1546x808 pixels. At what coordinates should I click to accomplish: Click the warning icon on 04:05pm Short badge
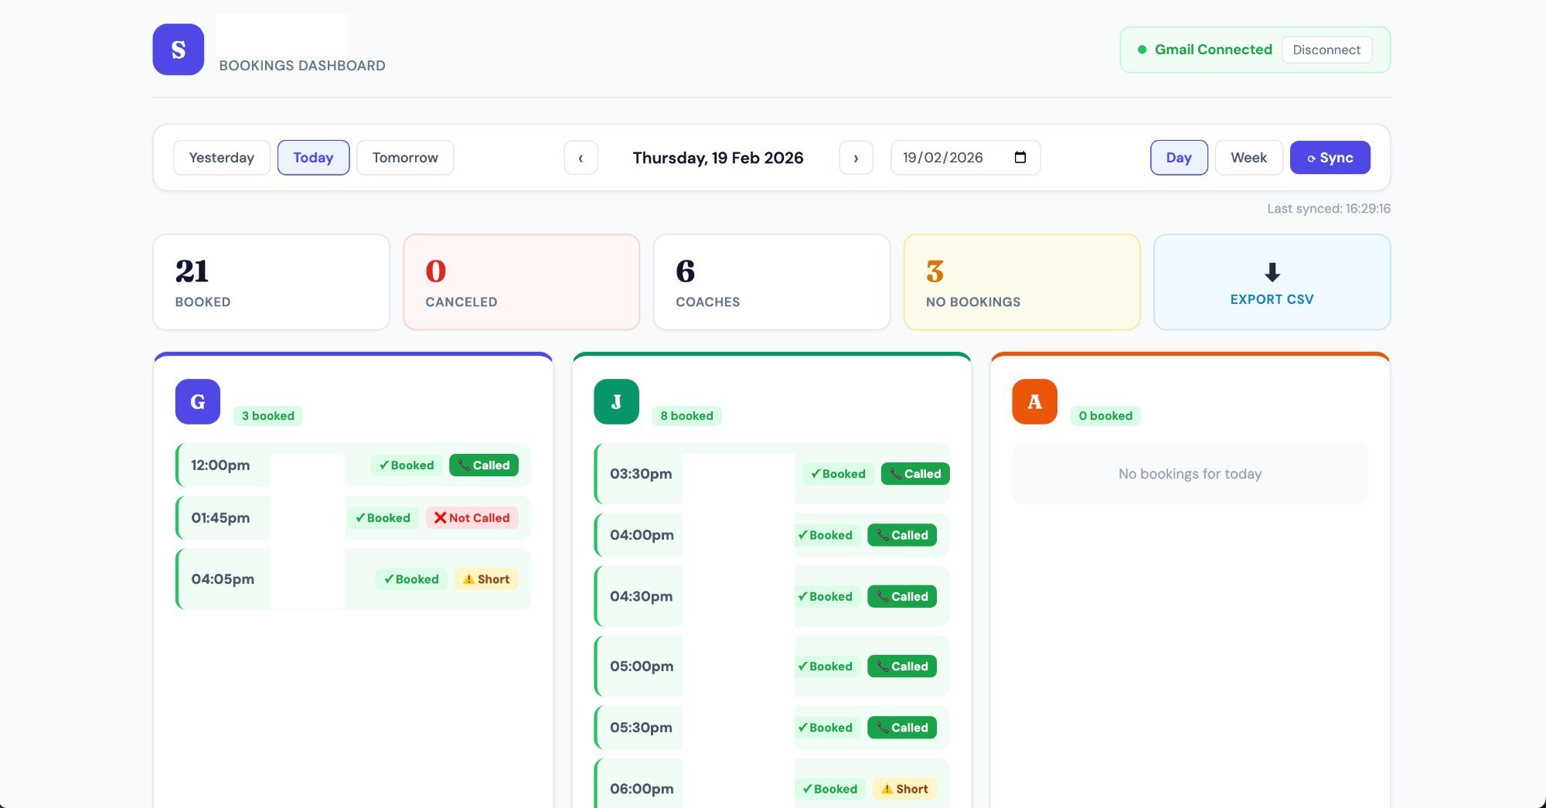pyautogui.click(x=468, y=579)
